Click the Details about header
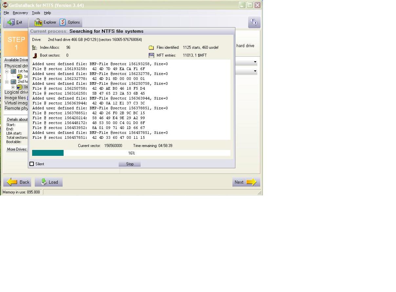Screen dimensions: 396x292 click(17, 119)
